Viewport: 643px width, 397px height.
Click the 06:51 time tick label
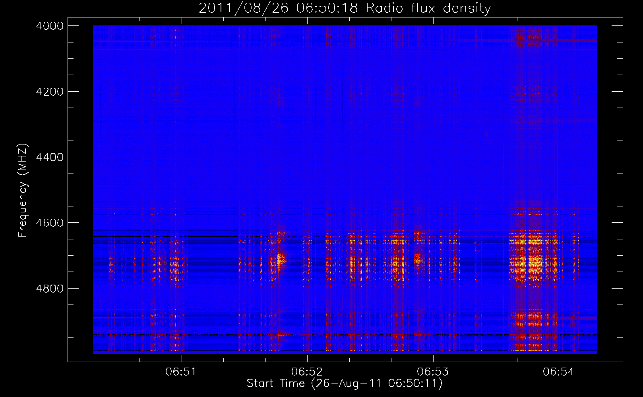181,372
